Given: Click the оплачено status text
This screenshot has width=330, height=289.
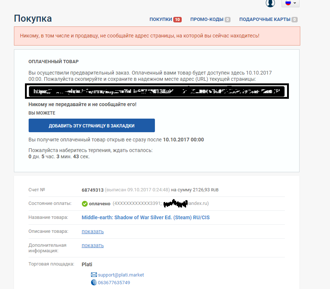Looking at the screenshot, I should coord(99,204).
